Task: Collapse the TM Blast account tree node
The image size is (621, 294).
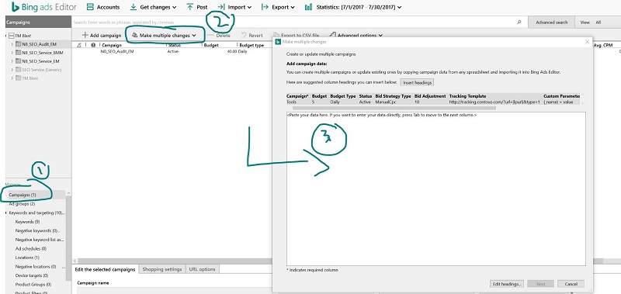Action: coord(6,36)
